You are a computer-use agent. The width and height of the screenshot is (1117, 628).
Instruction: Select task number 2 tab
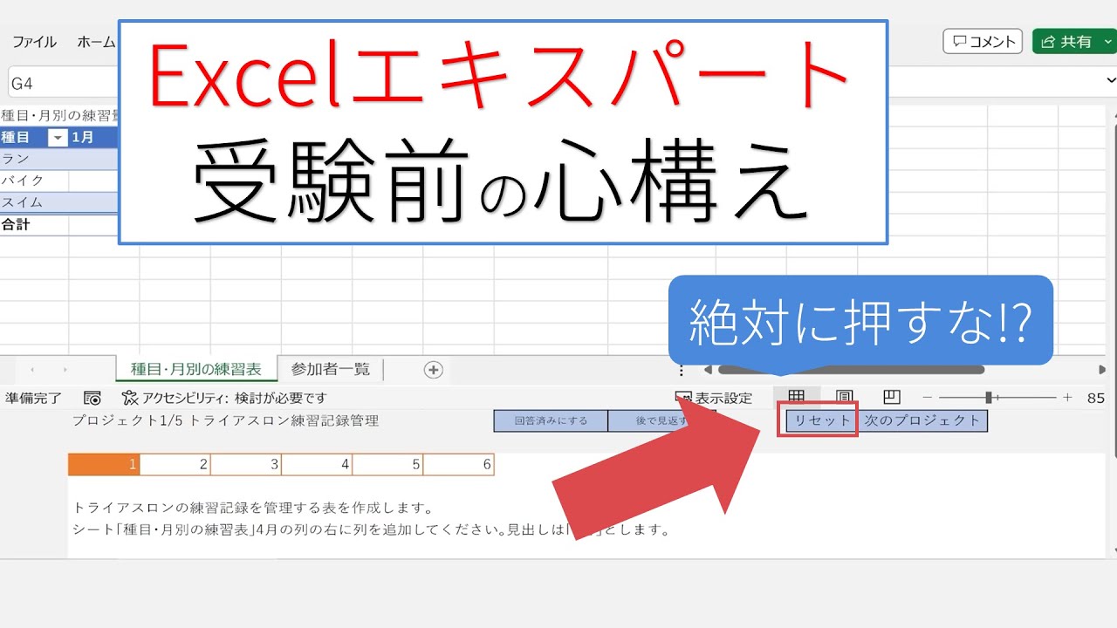[x=175, y=465]
